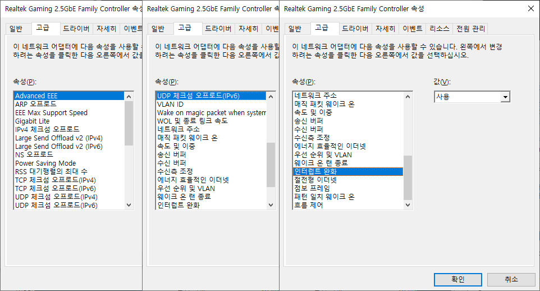Image resolution: width=540 pixels, height=291 pixels.
Task: Open 드라이버 tab in middle window
Action: [218, 29]
